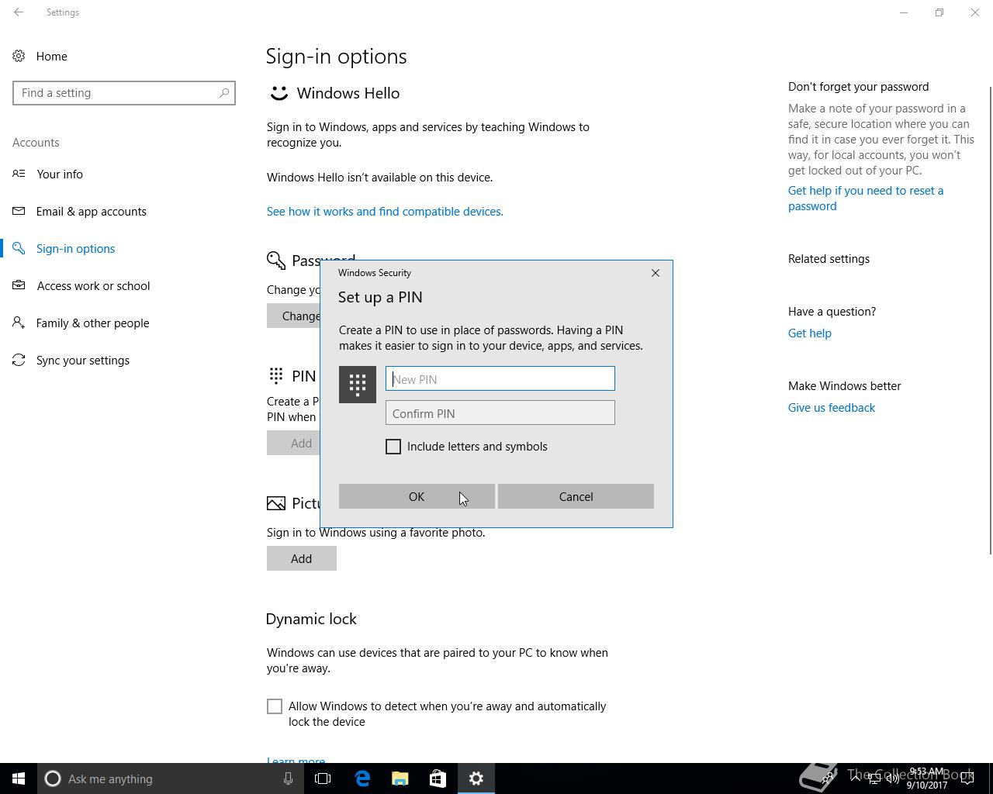Click OK in Set up a PIN dialog
The width and height of the screenshot is (993, 794).
(x=417, y=496)
